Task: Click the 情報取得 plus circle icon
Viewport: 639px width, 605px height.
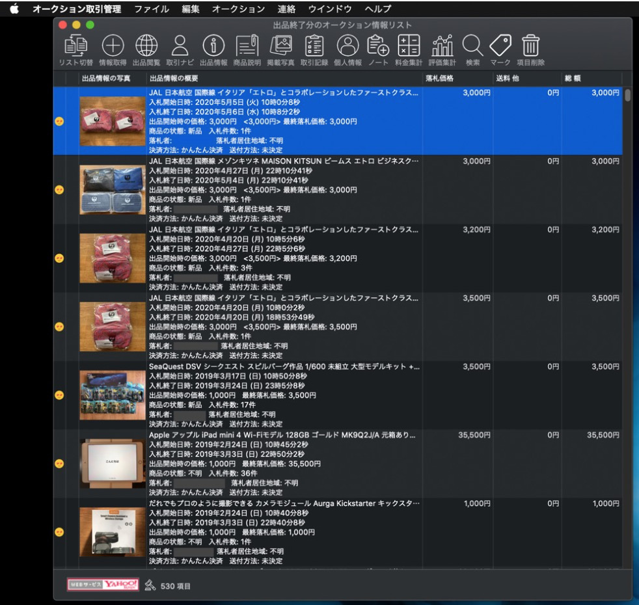Action: [113, 46]
